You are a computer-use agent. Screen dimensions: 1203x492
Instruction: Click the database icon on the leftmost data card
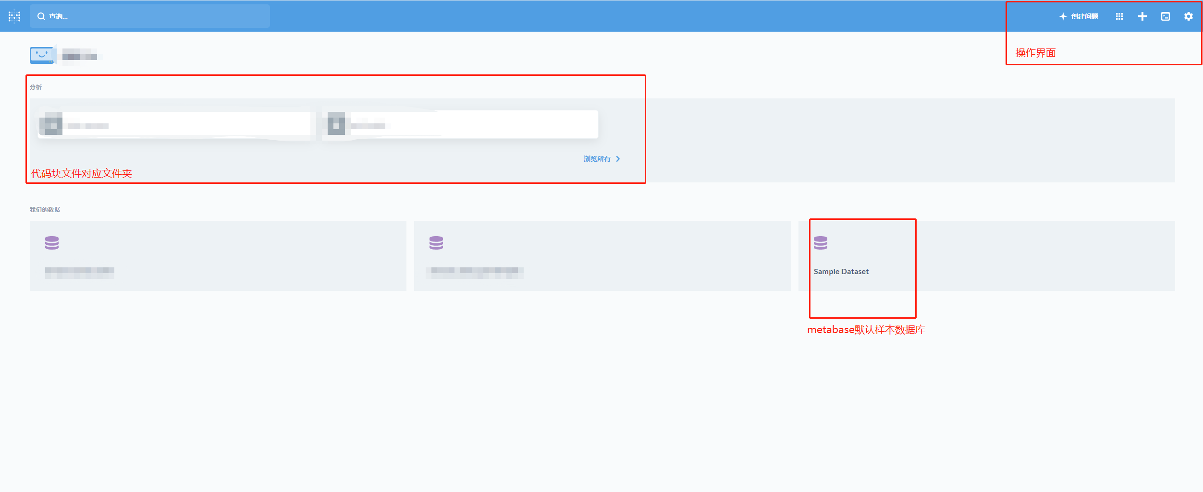[52, 242]
